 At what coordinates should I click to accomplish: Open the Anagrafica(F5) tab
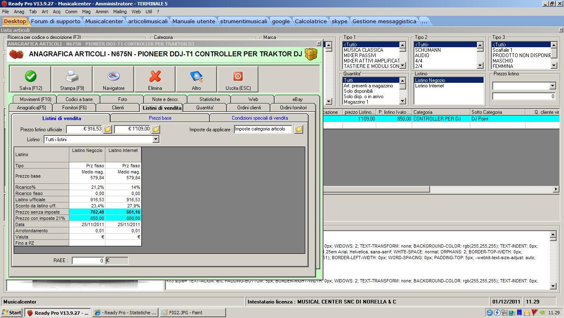click(32, 108)
